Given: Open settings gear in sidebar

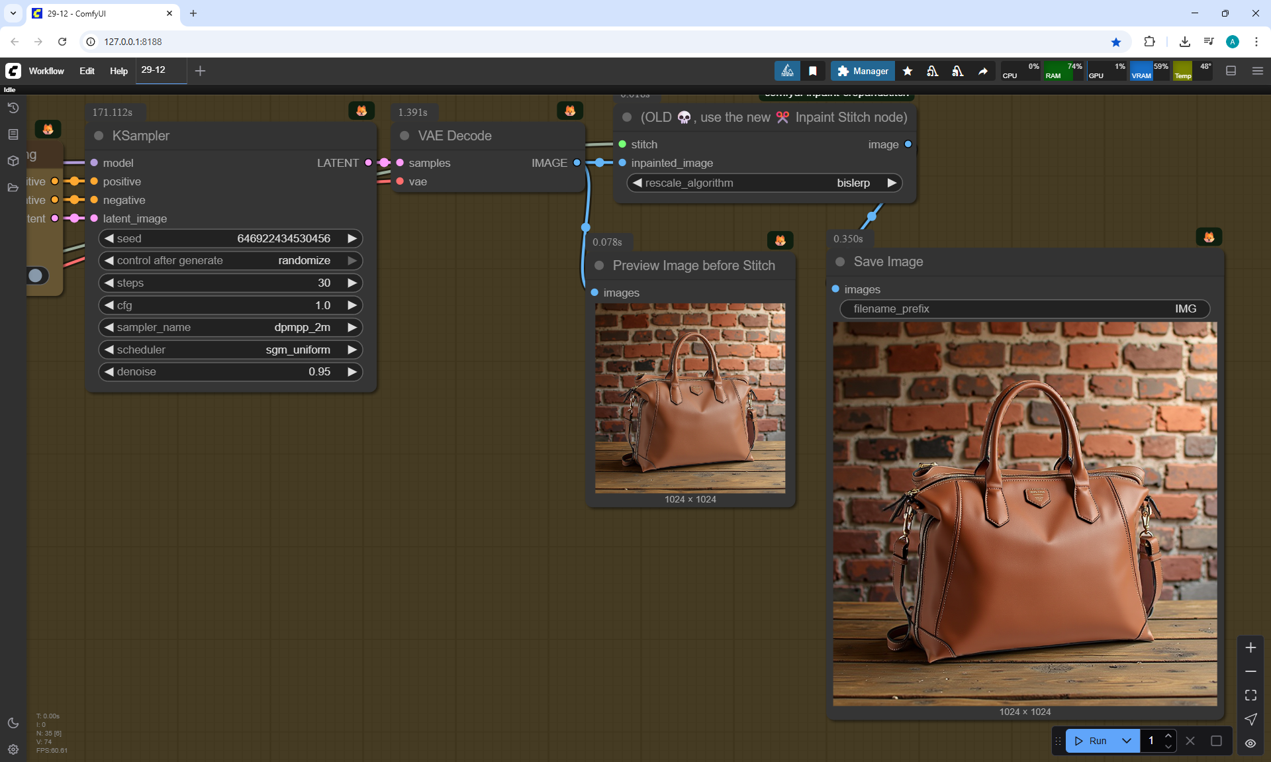Looking at the screenshot, I should coord(13,749).
